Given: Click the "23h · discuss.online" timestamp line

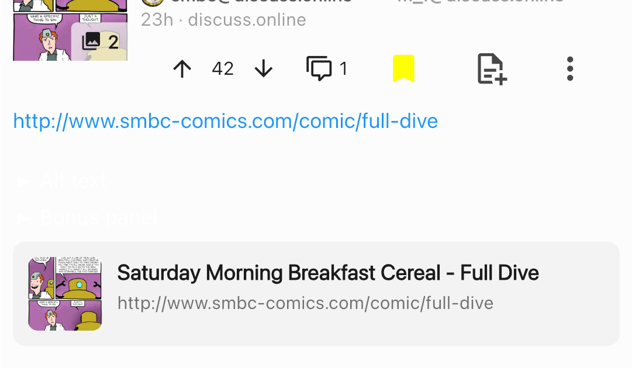Looking at the screenshot, I should [223, 20].
